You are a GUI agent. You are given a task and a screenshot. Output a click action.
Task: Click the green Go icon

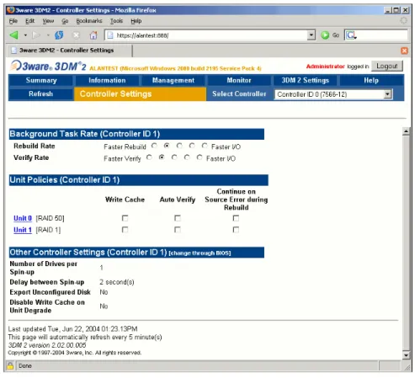pos(325,35)
